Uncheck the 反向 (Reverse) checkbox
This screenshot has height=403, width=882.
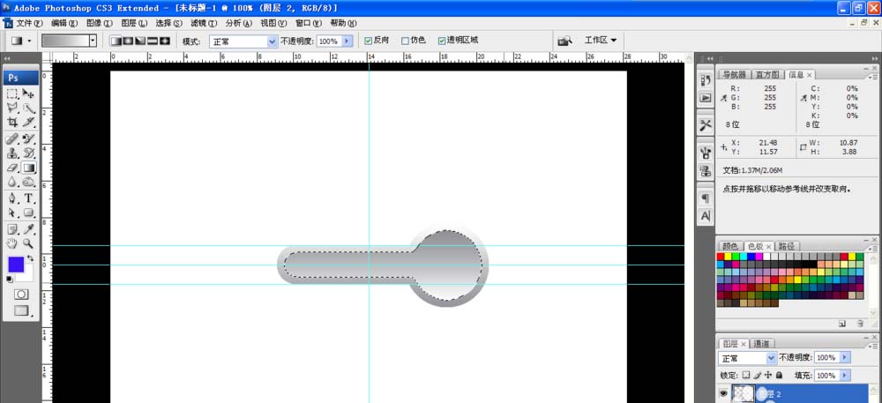pyautogui.click(x=368, y=41)
